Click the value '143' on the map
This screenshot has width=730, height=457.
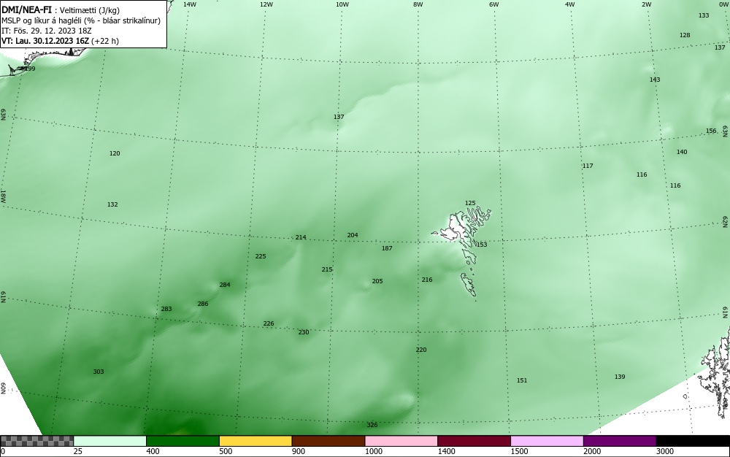(655, 80)
